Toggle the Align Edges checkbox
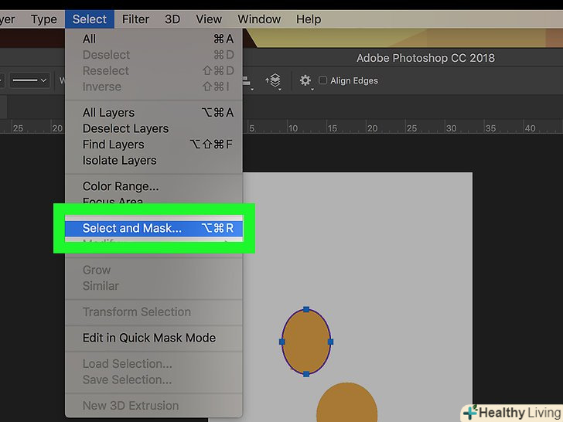Viewport: 563px width, 422px height. pos(322,80)
